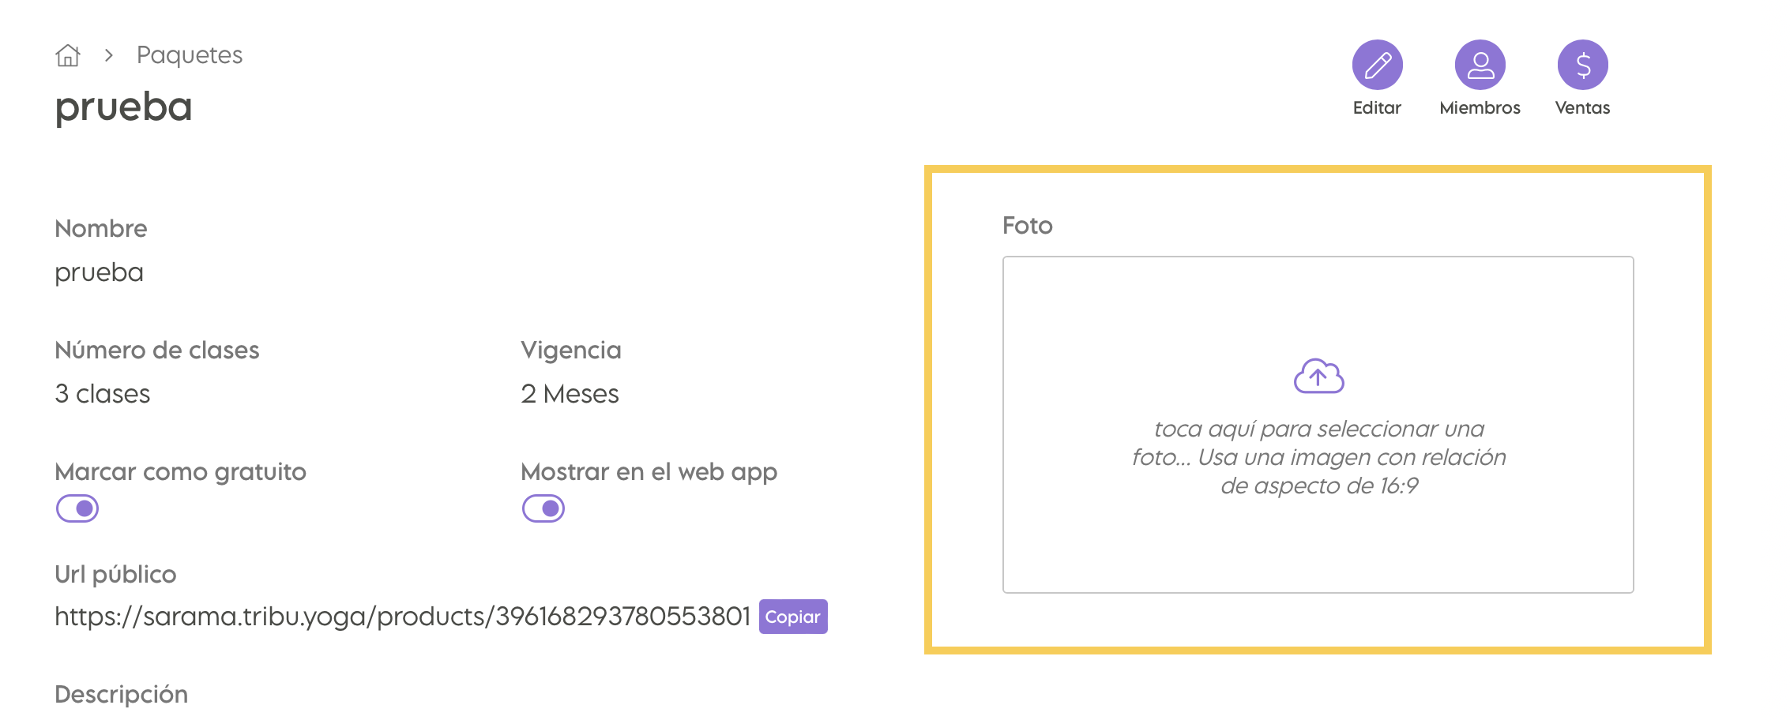Go to the home page icon

[68, 55]
